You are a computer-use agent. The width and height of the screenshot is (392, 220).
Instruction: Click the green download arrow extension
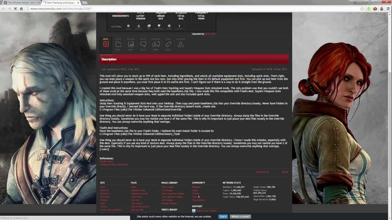[x=369, y=9]
